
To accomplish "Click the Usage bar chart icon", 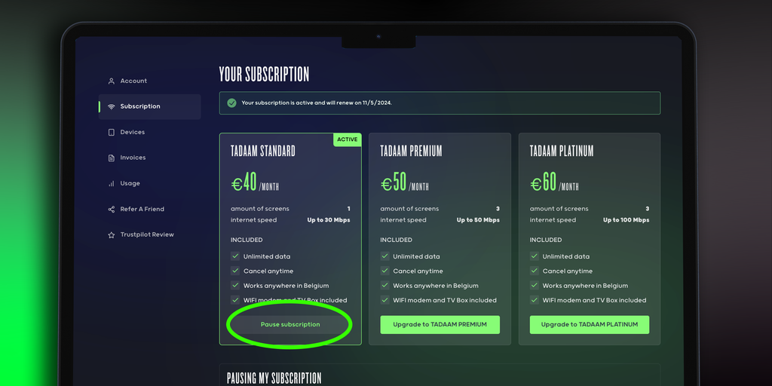I will pyautogui.click(x=112, y=183).
